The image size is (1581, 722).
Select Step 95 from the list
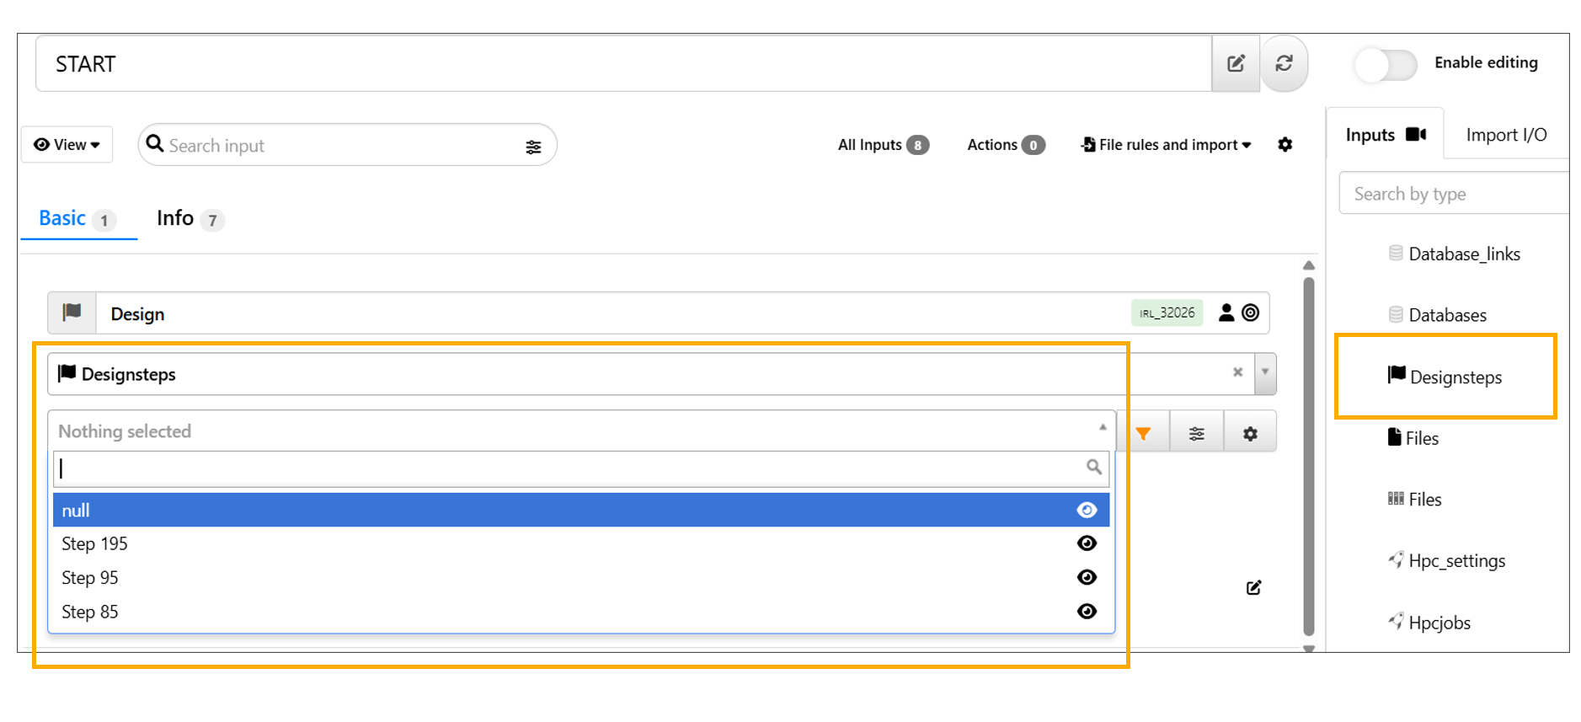pyautogui.click(x=90, y=578)
